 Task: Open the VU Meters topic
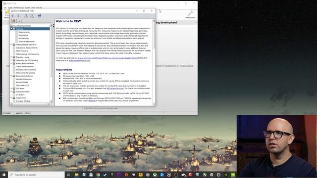pyautogui.click(x=20, y=94)
